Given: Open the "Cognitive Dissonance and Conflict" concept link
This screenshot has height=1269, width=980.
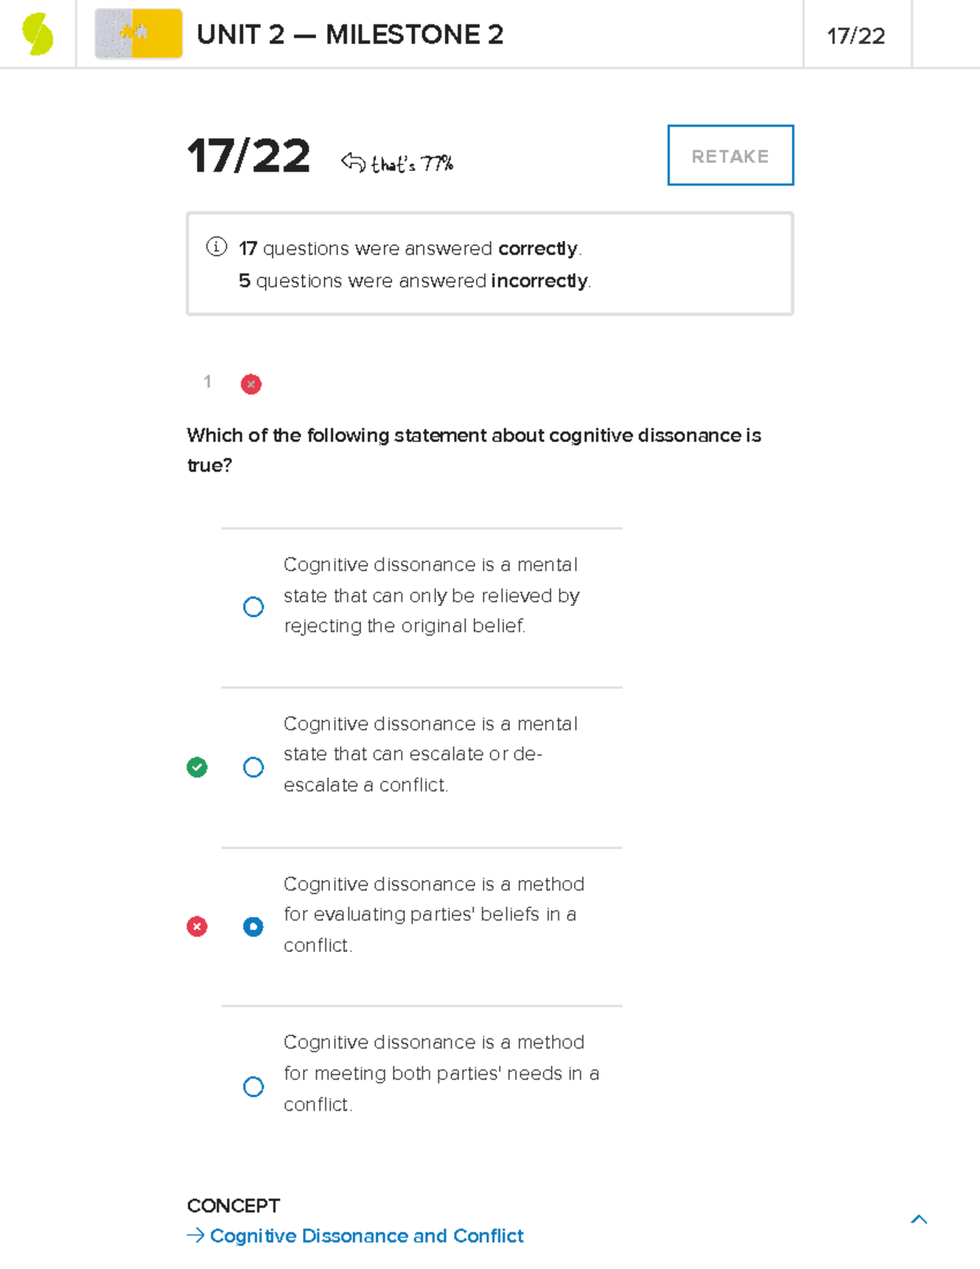Looking at the screenshot, I should [366, 1236].
